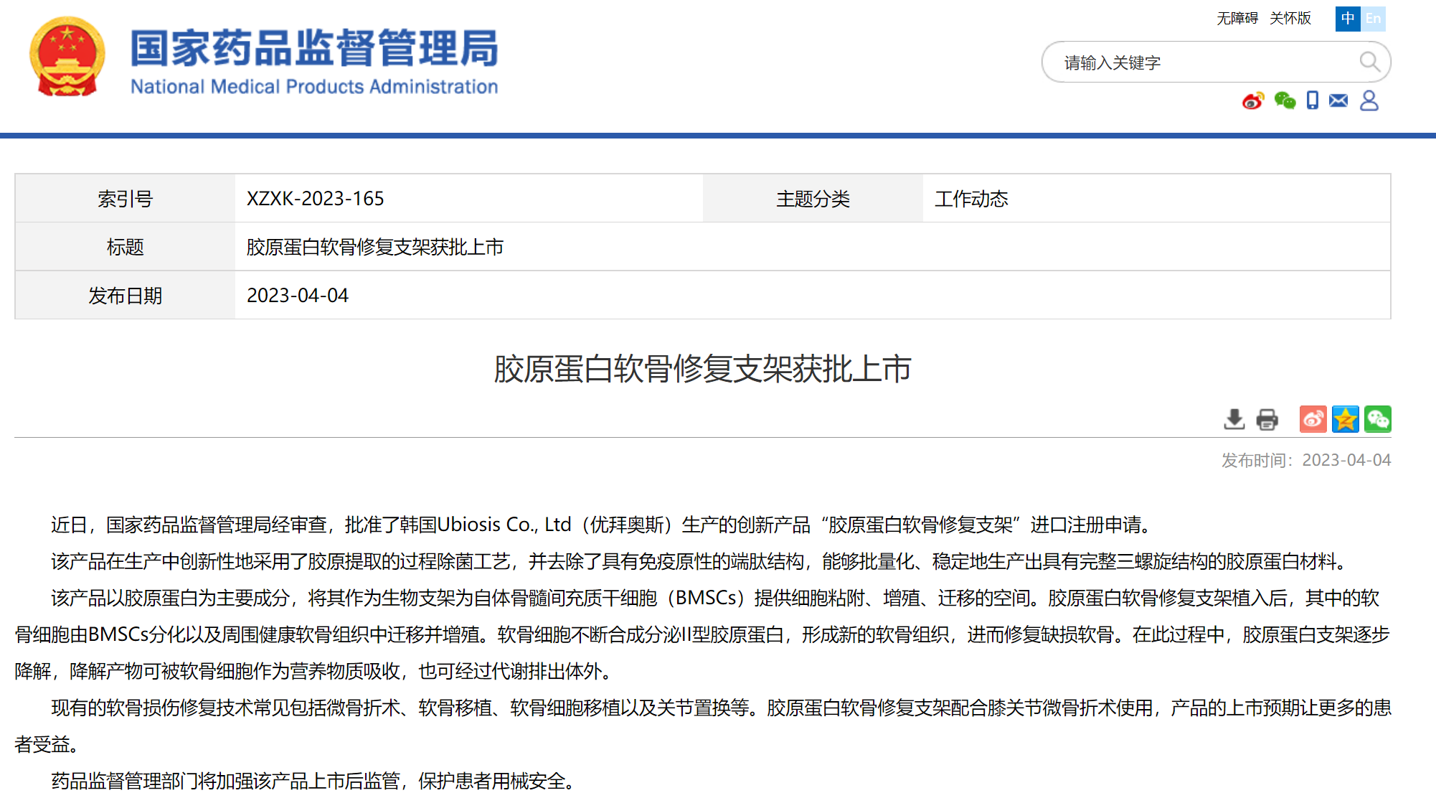Select the Weibo icon in the header
1436x793 pixels.
click(x=1252, y=101)
